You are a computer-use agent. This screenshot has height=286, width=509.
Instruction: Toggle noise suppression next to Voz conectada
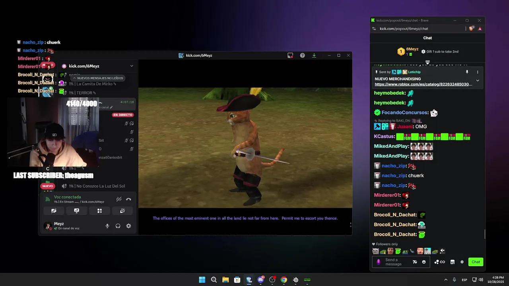click(x=119, y=199)
